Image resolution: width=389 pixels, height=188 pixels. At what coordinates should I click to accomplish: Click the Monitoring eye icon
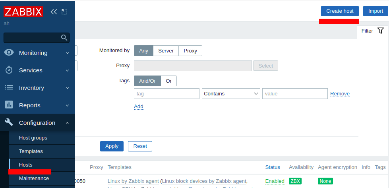(x=9, y=52)
